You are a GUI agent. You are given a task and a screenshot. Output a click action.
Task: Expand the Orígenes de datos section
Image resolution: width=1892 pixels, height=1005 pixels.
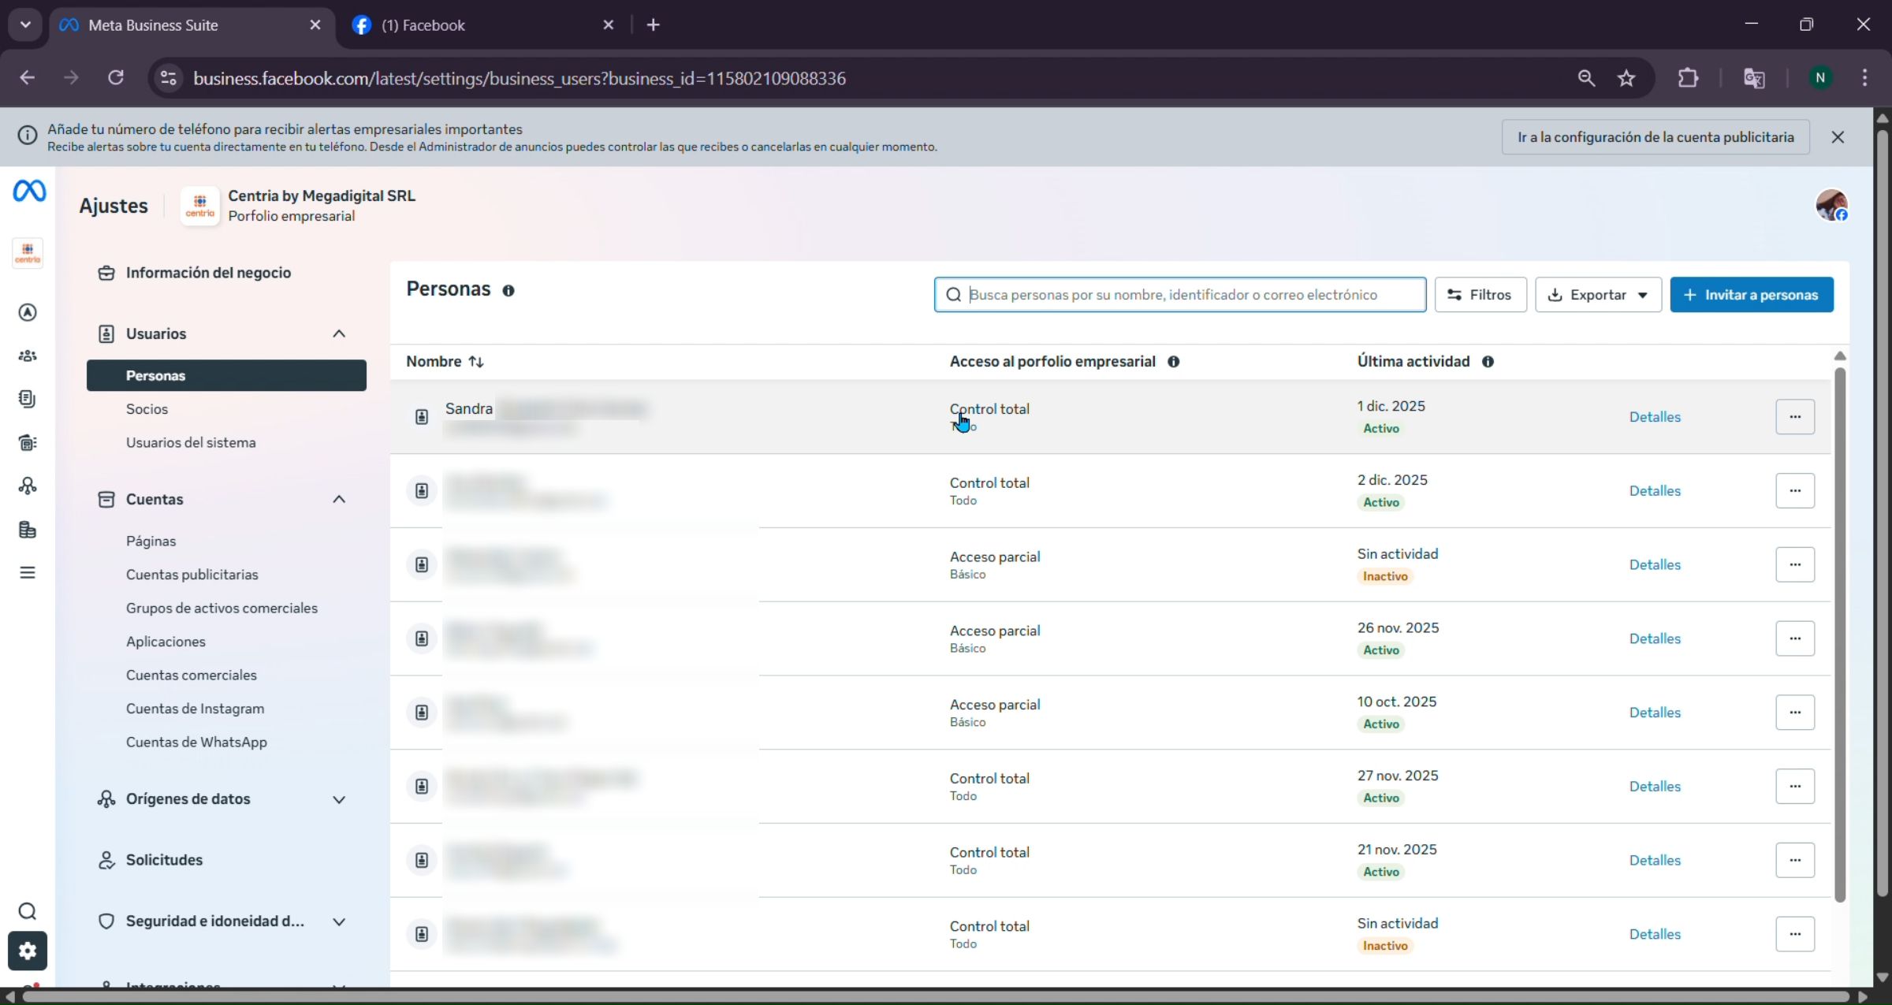point(339,799)
